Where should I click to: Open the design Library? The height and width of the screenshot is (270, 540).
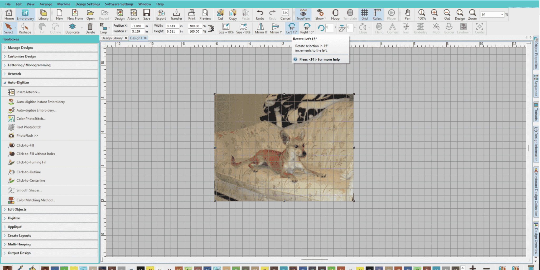43,15
